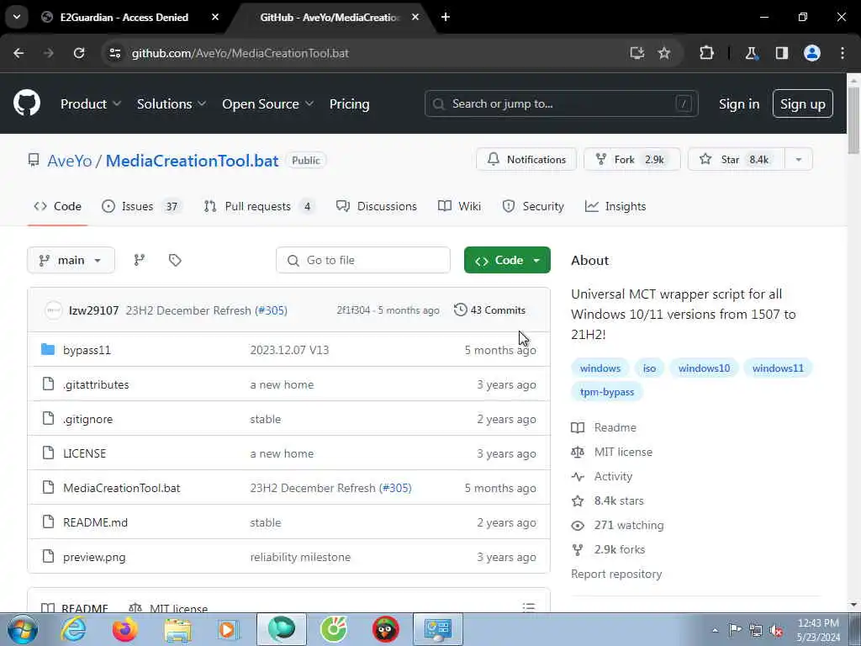Open Firefox from the taskbar
The image size is (861, 646).
[x=124, y=629]
